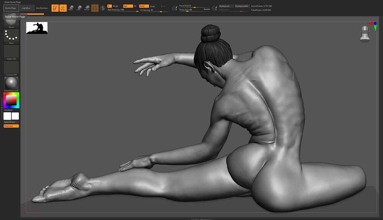
Task: Adjust the Rgb Intensity slider
Action: tap(123, 10)
